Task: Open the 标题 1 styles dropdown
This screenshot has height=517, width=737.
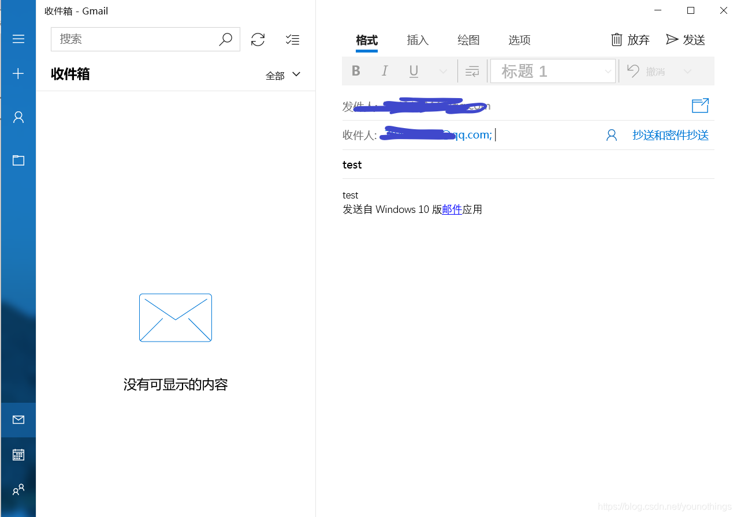Action: (607, 70)
